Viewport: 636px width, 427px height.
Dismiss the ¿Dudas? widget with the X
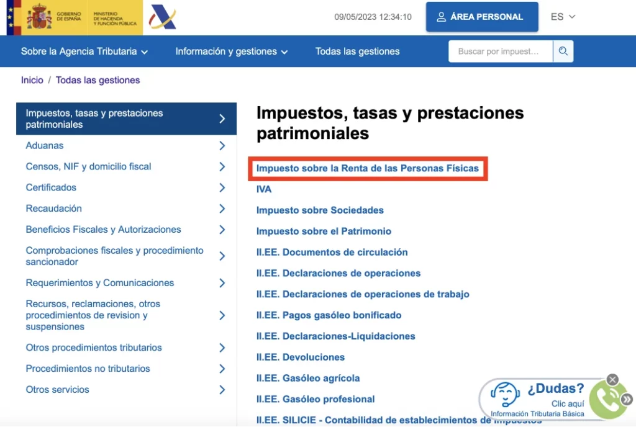(x=612, y=379)
